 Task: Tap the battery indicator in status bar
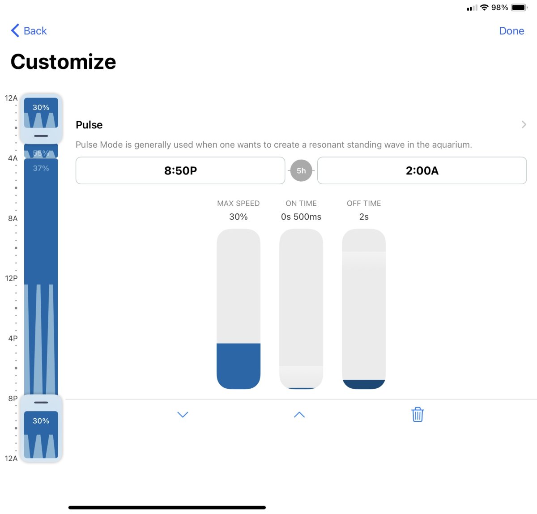(519, 8)
